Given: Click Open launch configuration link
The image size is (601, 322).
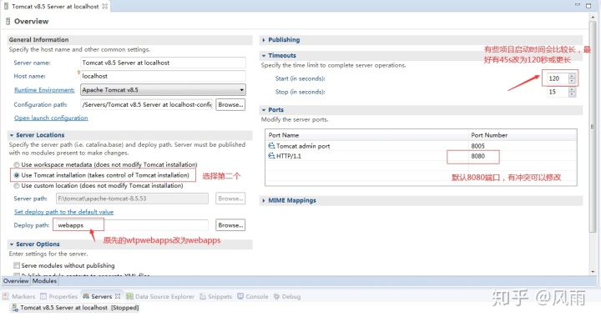Looking at the screenshot, I should coord(51,118).
